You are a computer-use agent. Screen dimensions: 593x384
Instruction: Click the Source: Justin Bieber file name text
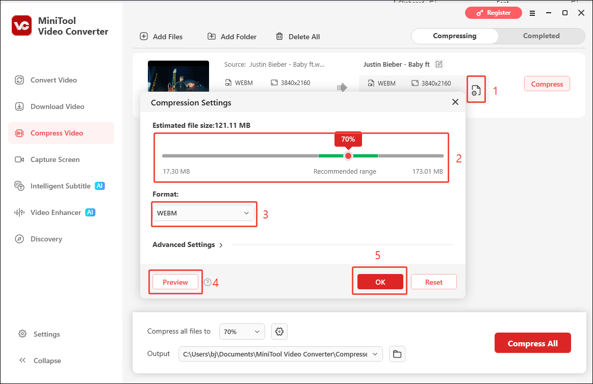click(x=274, y=65)
